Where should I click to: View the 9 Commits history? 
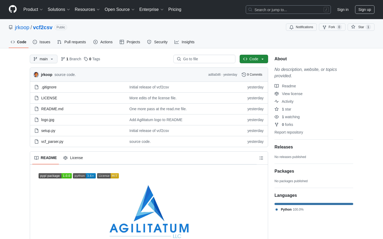coord(252,75)
